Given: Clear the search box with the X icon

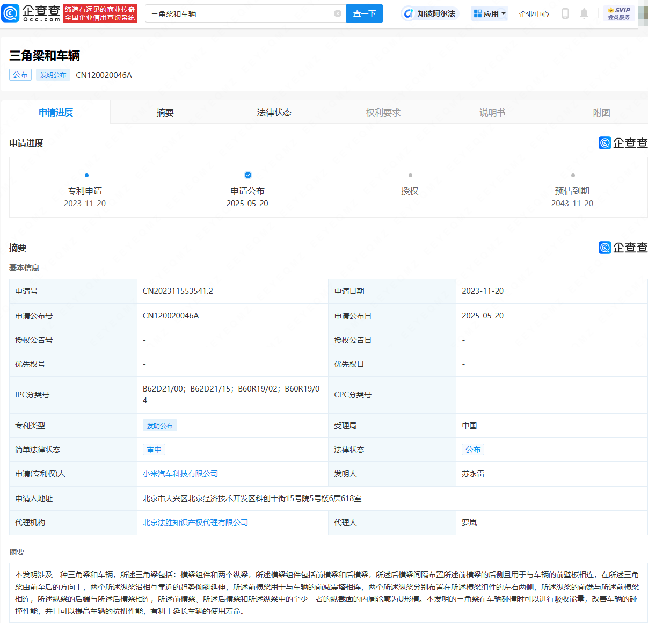Looking at the screenshot, I should (338, 13).
